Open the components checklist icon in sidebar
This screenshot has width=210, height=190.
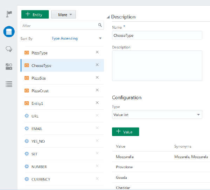[x=9, y=67]
